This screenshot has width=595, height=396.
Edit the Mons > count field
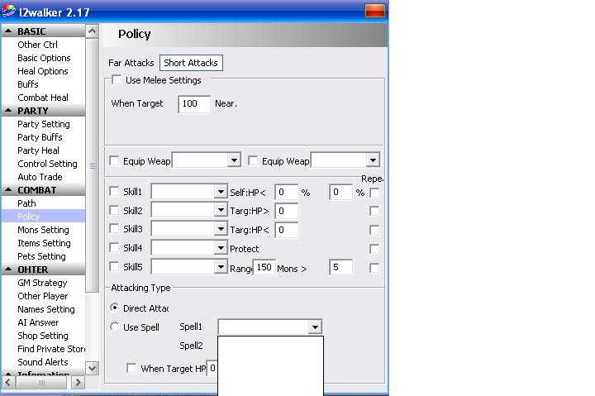[x=341, y=267]
